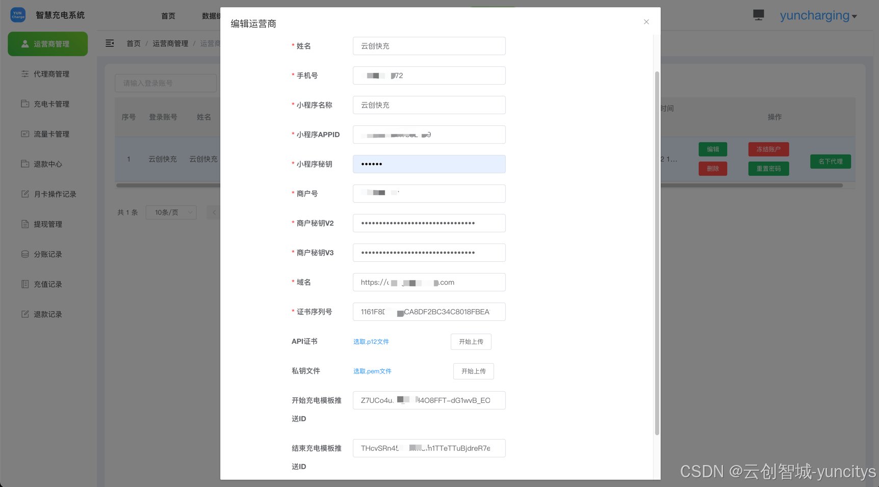Screen dimensions: 879x487
Task: Click 首页 in the breadcrumb
Action: click(134, 43)
